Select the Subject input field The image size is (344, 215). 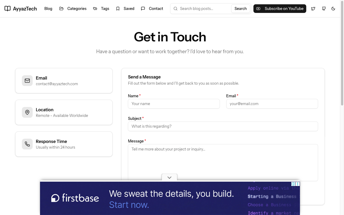click(223, 126)
